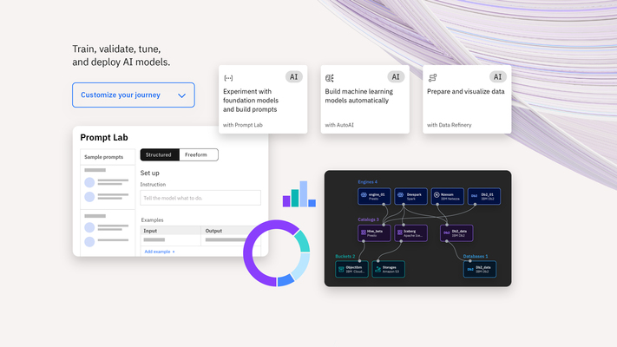Image resolution: width=617 pixels, height=347 pixels.
Task: Open the Build machine learning models card
Action: [x=364, y=99]
